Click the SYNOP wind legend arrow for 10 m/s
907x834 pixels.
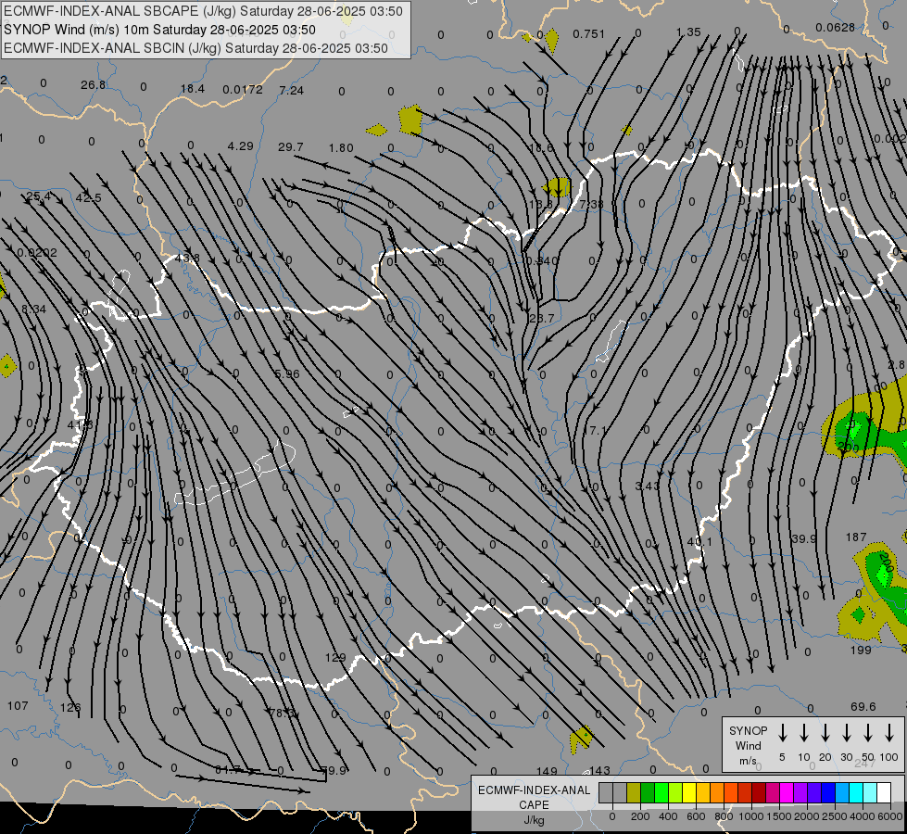point(803,733)
